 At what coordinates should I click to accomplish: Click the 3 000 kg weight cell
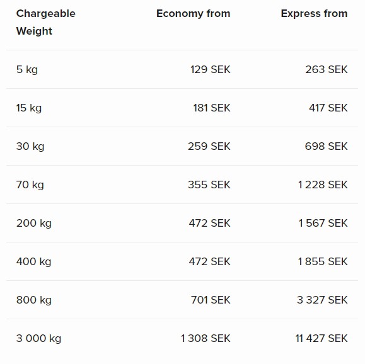point(38,338)
